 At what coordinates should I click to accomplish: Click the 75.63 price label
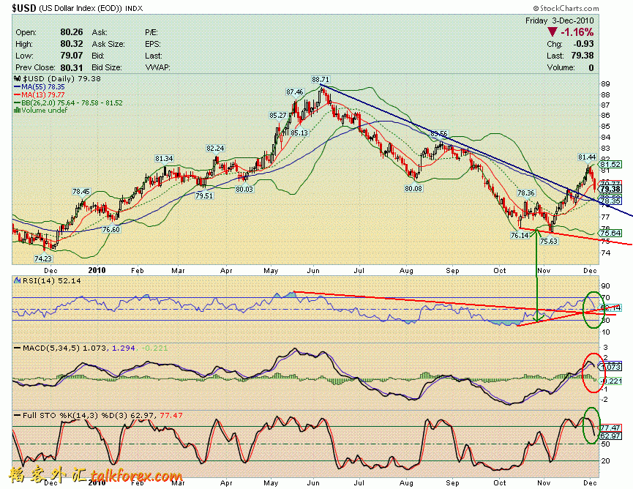click(x=549, y=242)
